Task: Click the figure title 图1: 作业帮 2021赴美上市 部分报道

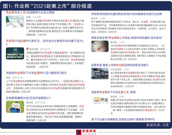Action: (x=48, y=6)
